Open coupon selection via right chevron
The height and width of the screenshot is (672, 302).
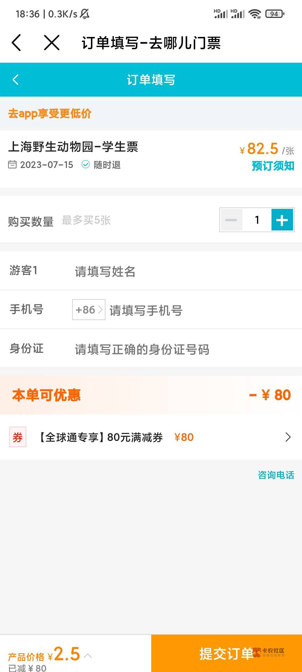pyautogui.click(x=288, y=437)
